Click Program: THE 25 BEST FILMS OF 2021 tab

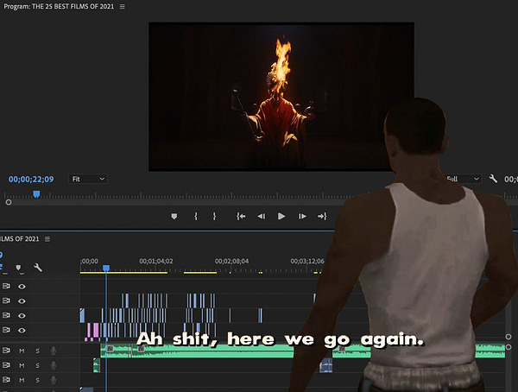point(59,6)
